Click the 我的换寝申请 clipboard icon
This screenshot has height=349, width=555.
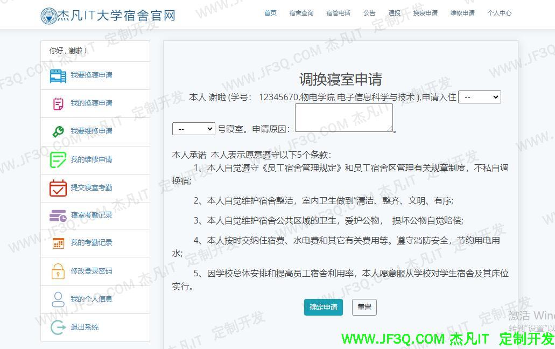(58, 103)
